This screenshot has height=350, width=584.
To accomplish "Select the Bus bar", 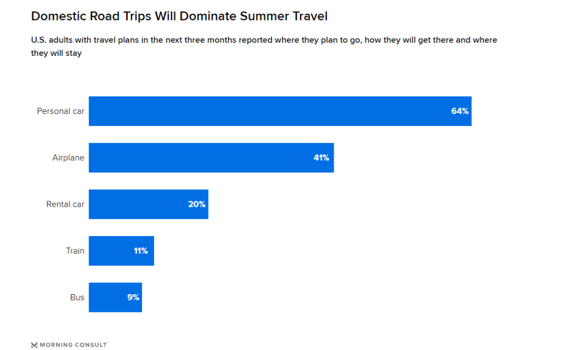I will (x=115, y=297).
